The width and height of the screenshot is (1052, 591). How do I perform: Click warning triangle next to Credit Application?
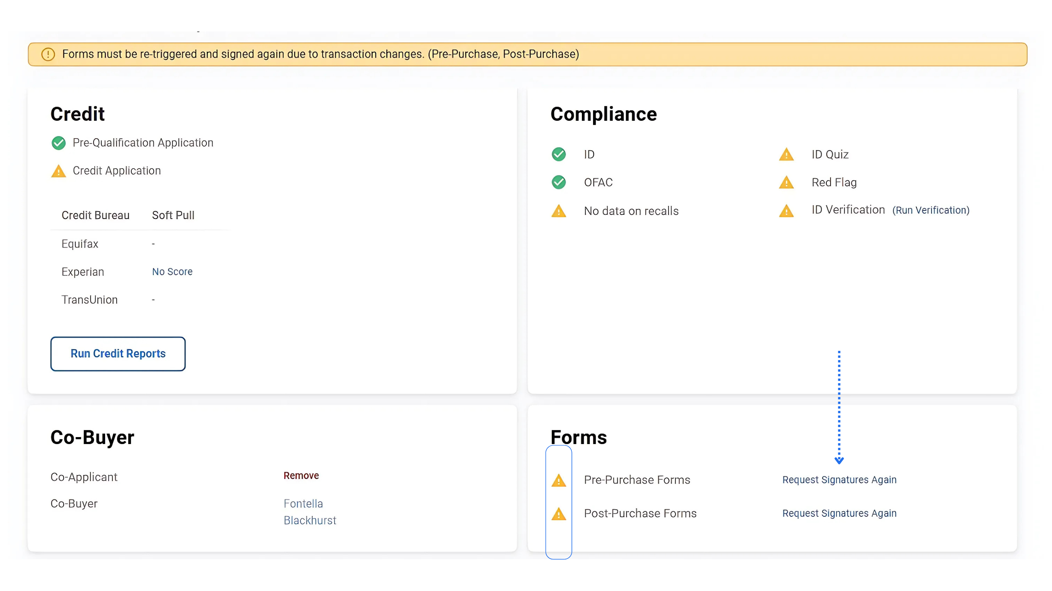[59, 171]
